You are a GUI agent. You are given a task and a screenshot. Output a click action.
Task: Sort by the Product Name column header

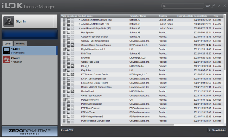pos(85,16)
